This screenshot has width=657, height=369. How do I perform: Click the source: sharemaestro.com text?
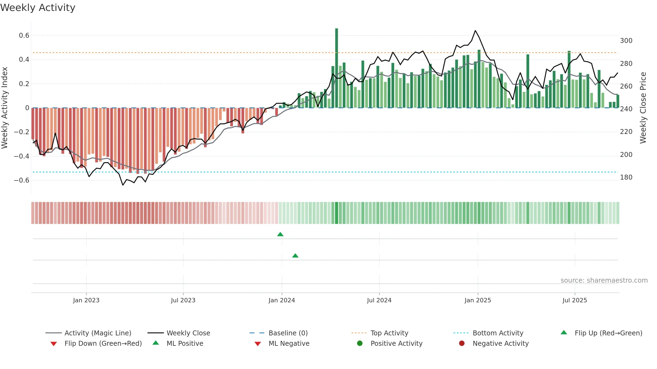click(x=604, y=280)
